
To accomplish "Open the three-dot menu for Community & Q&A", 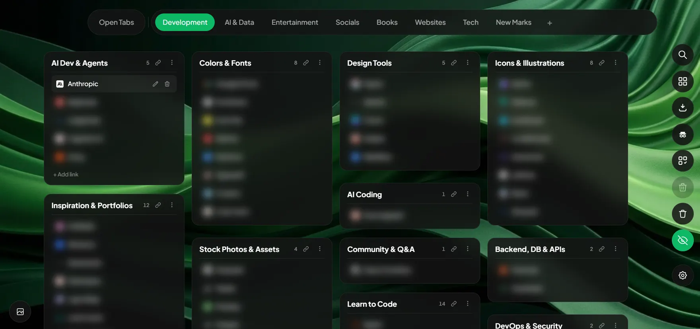I will tap(468, 249).
